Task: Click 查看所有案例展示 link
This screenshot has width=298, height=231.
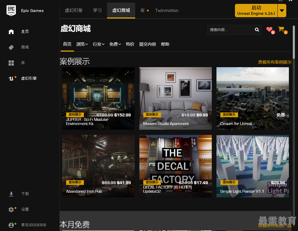Action: point(275,62)
